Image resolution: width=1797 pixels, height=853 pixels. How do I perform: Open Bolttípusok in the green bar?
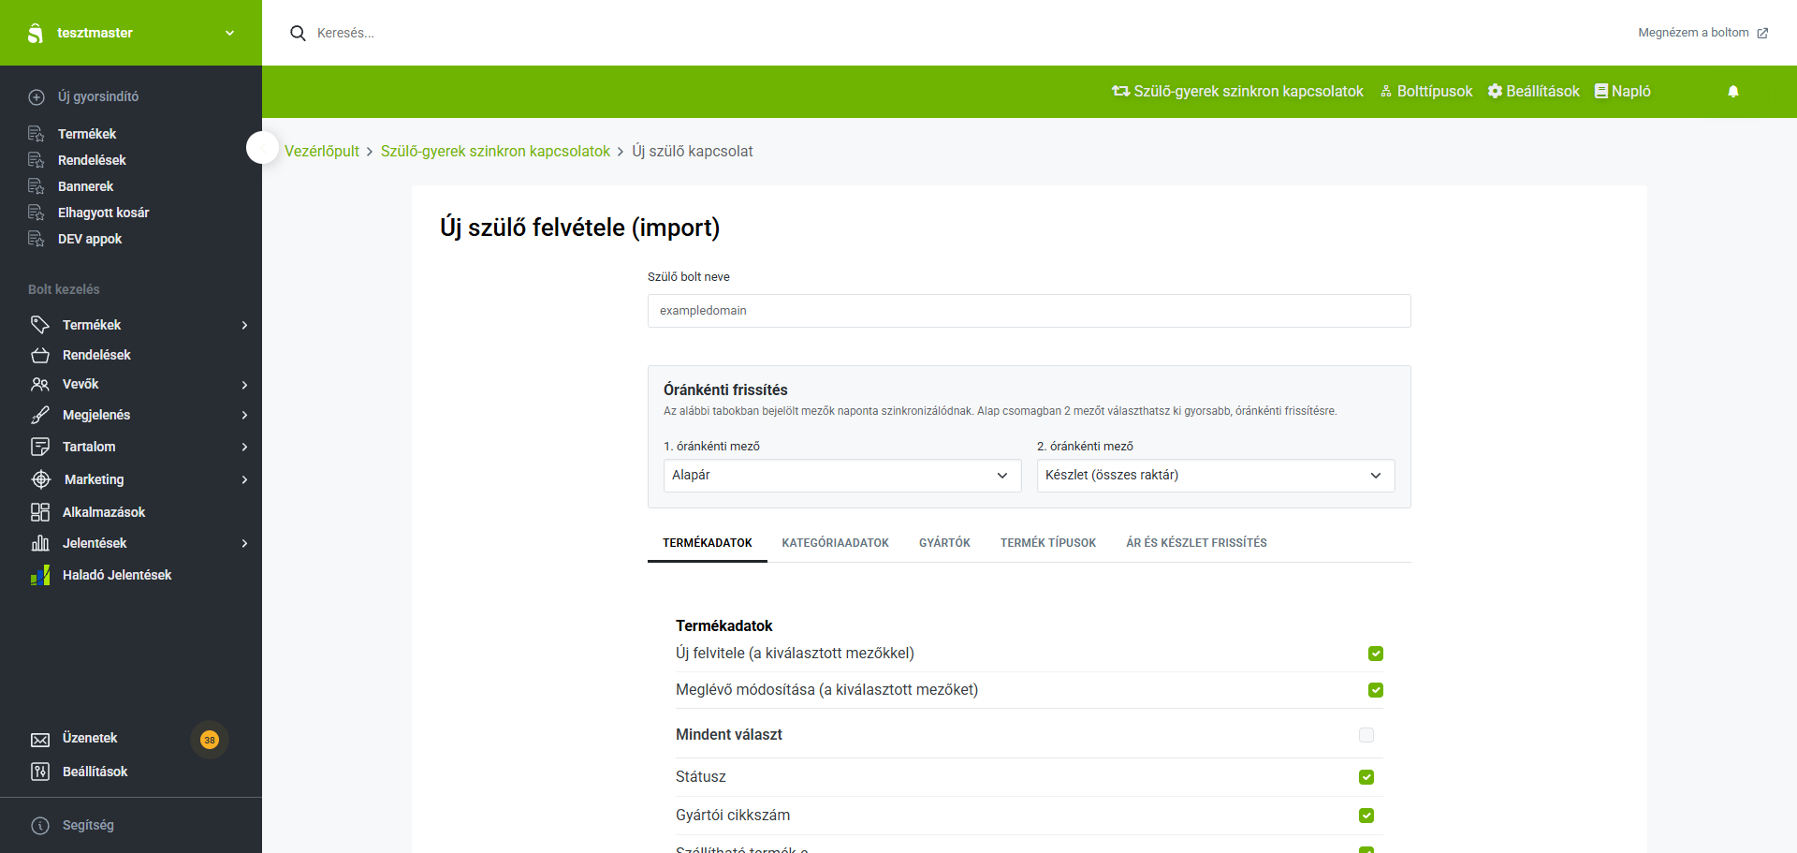(x=1426, y=92)
